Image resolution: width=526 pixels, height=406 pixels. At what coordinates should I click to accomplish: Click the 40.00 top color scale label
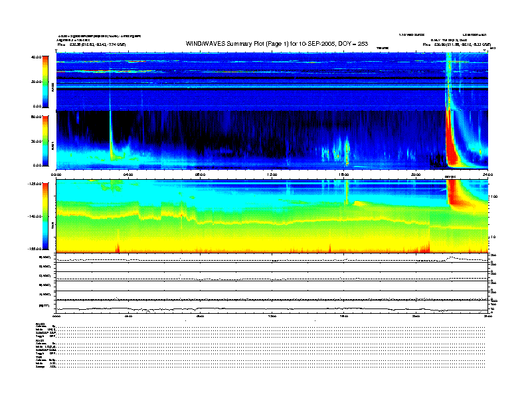pyautogui.click(x=37, y=57)
